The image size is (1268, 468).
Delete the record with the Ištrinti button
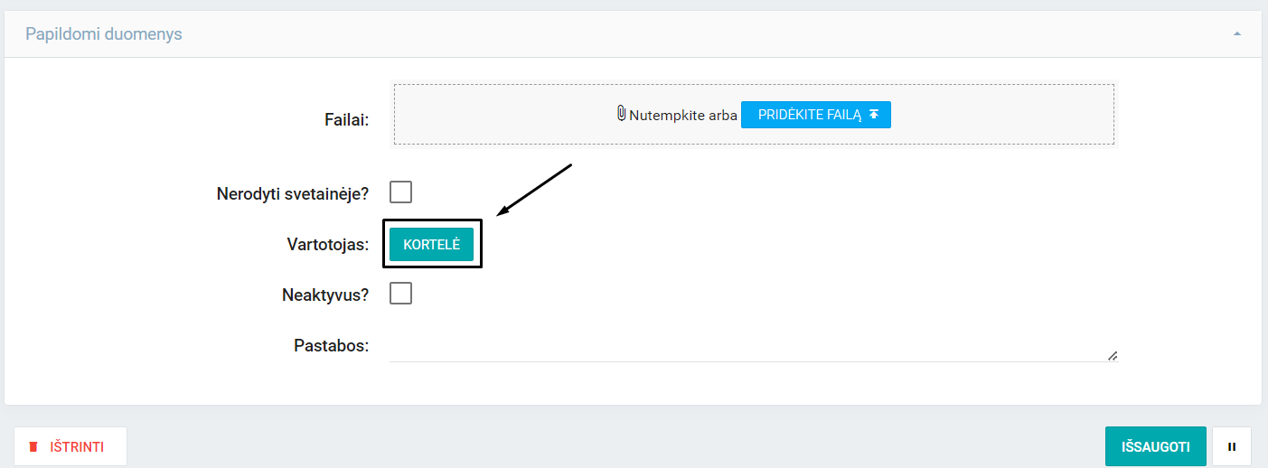coord(70,446)
